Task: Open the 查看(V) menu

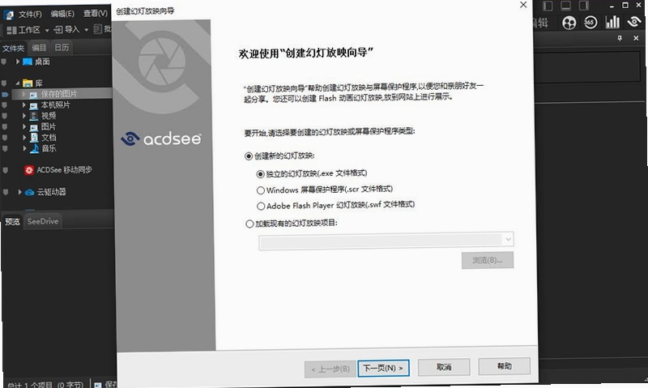Action: (x=95, y=14)
